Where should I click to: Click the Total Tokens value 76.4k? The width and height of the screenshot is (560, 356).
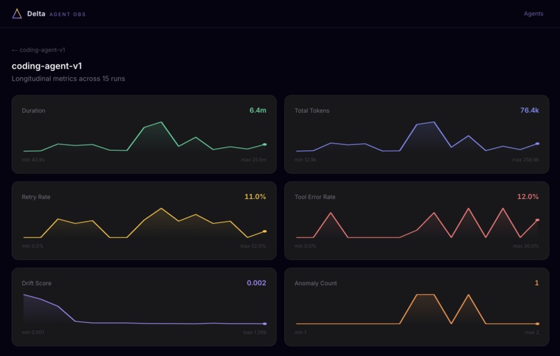(529, 111)
